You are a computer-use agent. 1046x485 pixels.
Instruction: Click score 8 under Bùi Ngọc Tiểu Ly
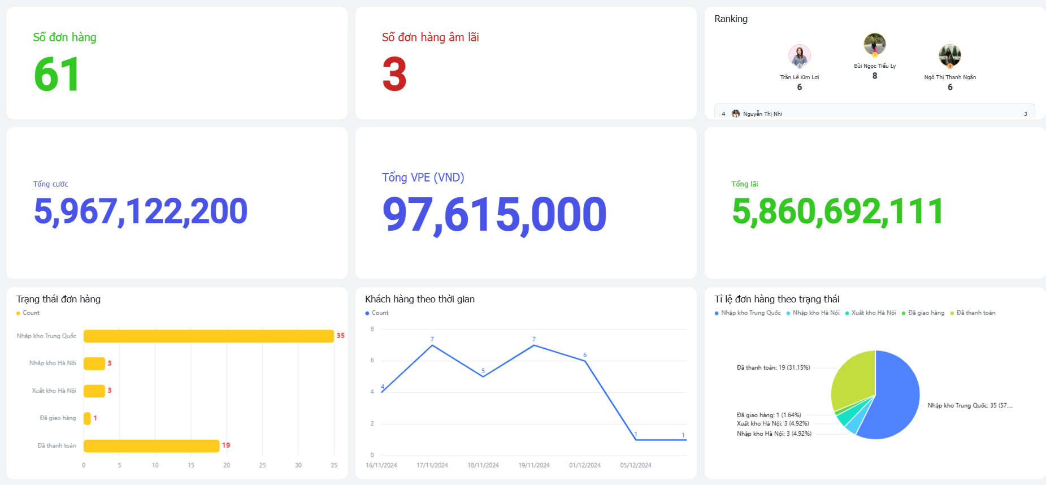point(874,76)
